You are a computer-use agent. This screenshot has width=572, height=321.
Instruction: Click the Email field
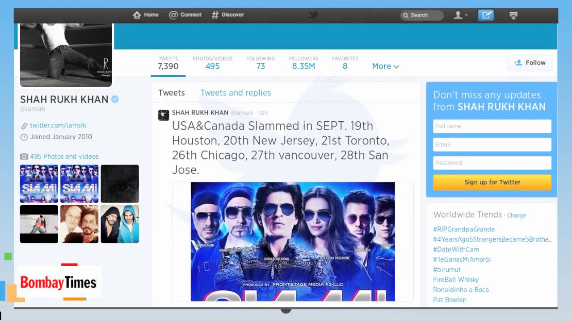click(x=492, y=144)
